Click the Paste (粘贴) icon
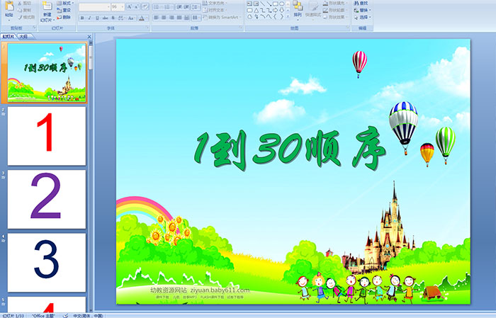 pos(9,6)
